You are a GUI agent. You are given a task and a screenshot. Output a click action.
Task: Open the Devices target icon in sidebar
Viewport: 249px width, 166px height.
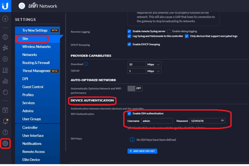click(x=5, y=59)
